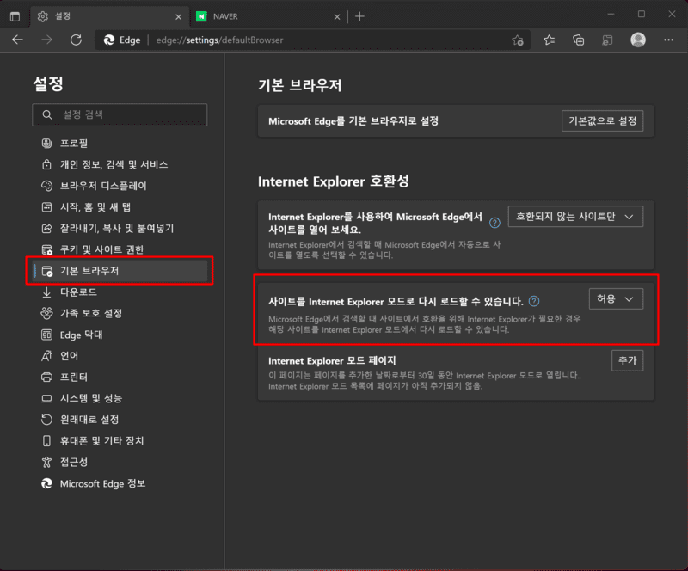Open 접근성 settings
The width and height of the screenshot is (688, 571).
[x=120, y=462]
